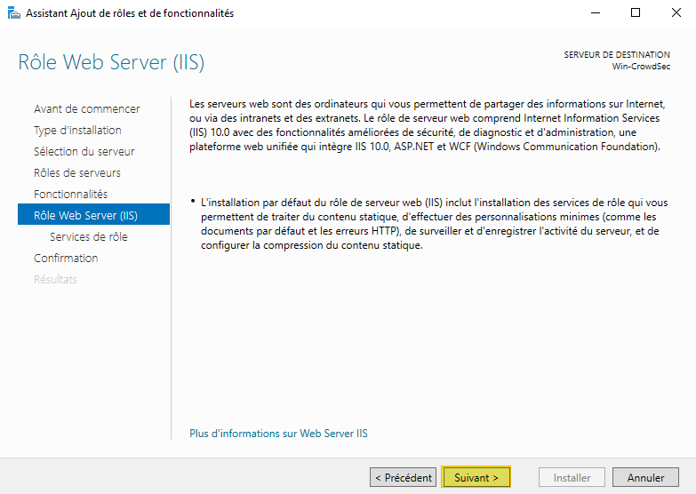This screenshot has height=494, width=696.
Task: Open the Services de rôle sub-step
Action: click(x=88, y=236)
